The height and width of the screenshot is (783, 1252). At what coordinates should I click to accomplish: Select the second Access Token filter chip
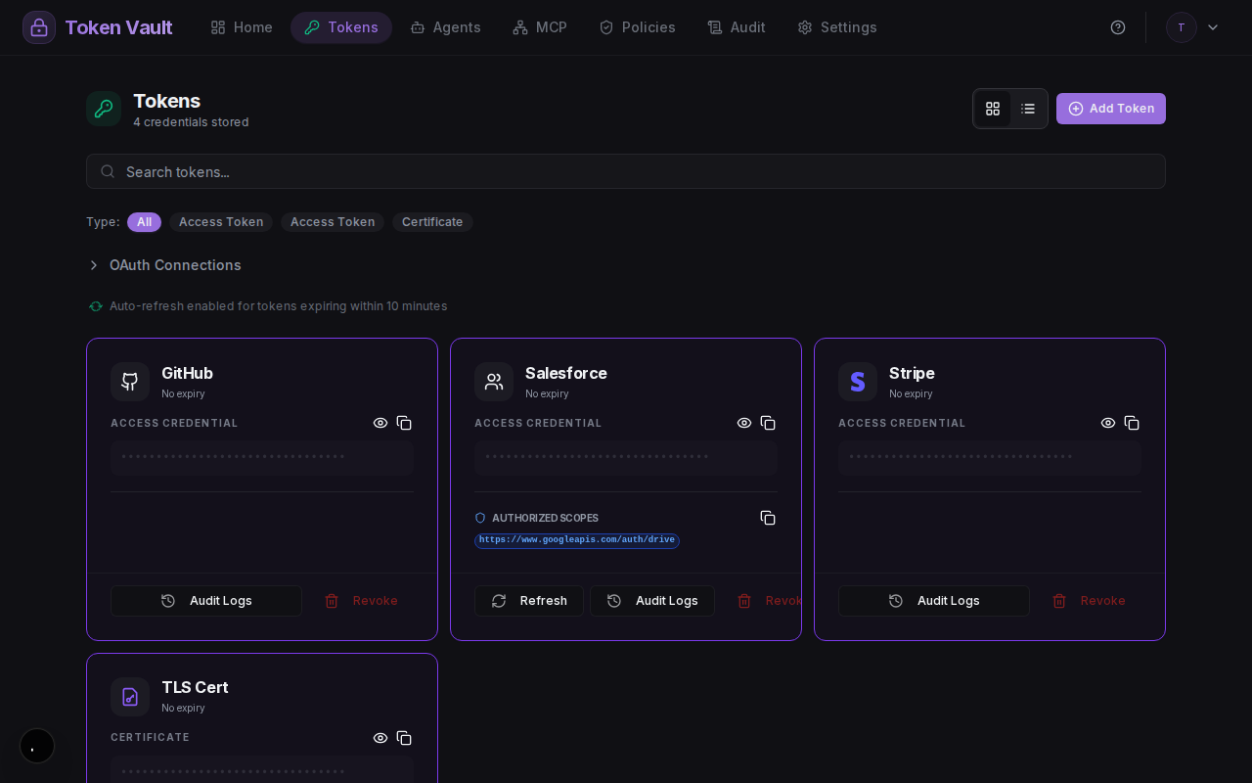click(333, 222)
